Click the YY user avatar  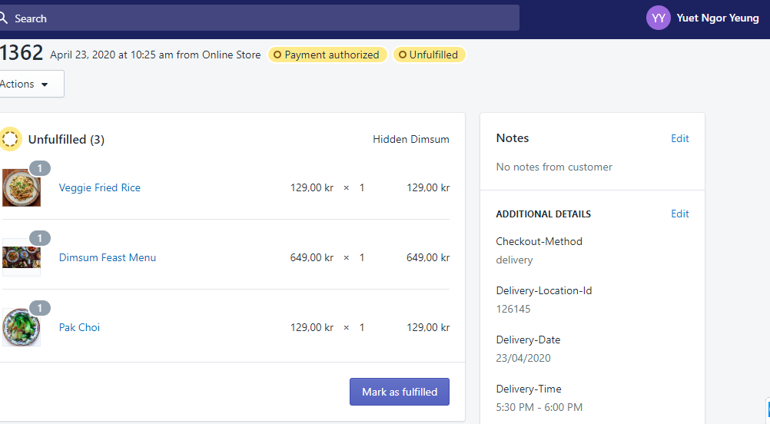click(659, 18)
